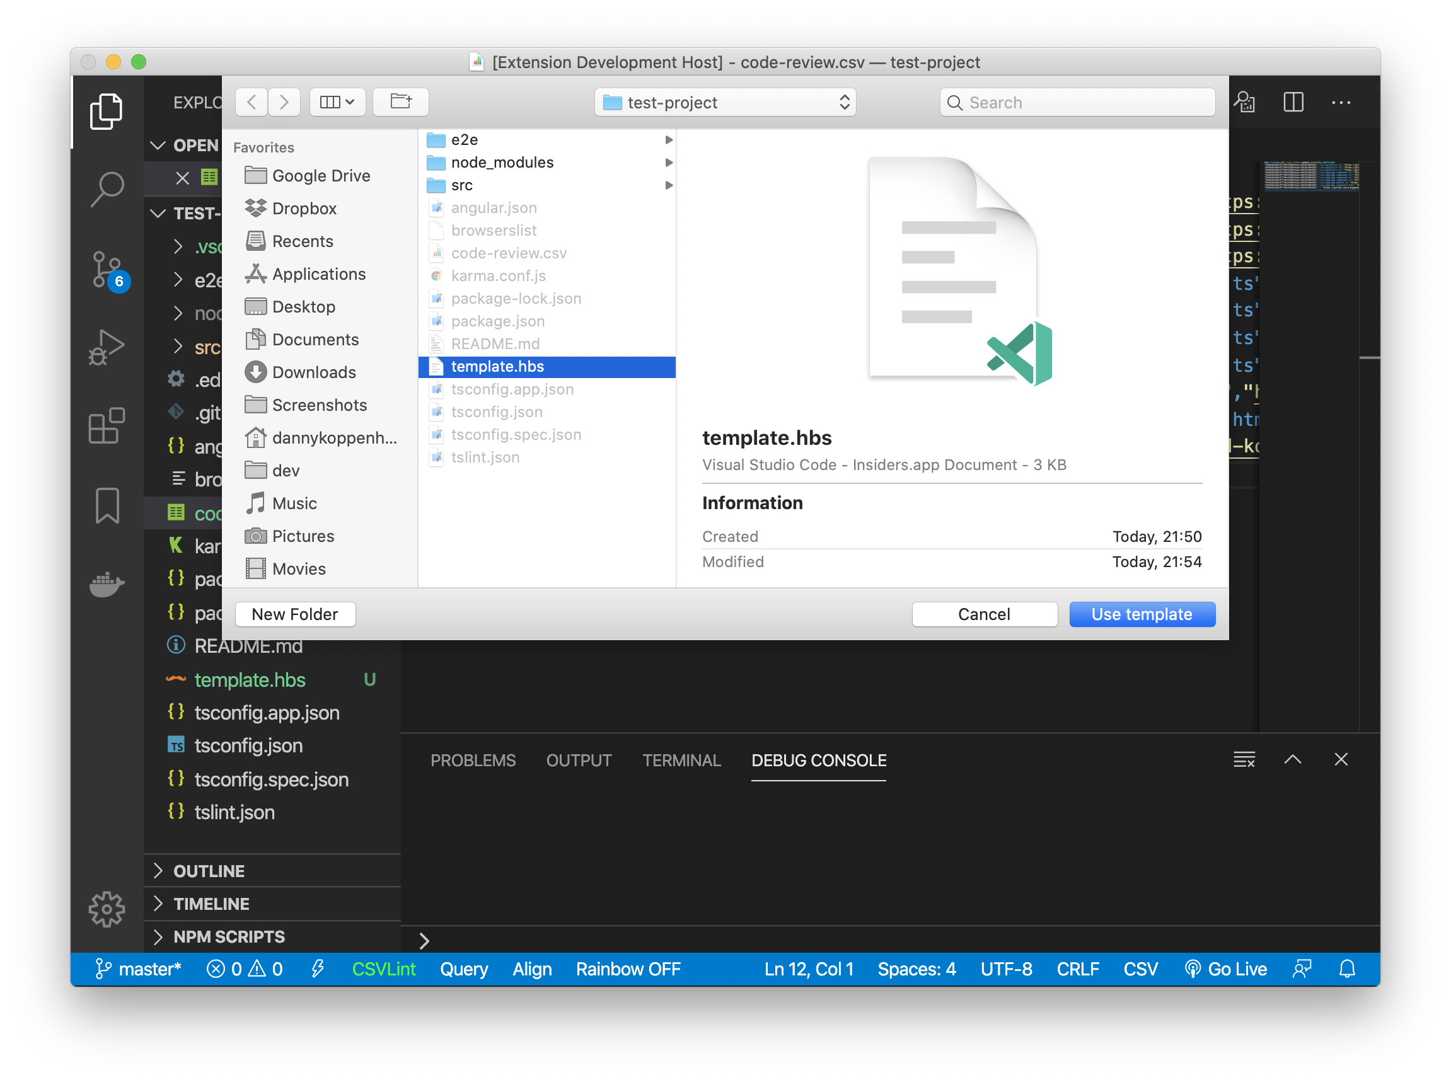Open the test-project location dropdown
Image resolution: width=1451 pixels, height=1080 pixels.
pos(725,103)
